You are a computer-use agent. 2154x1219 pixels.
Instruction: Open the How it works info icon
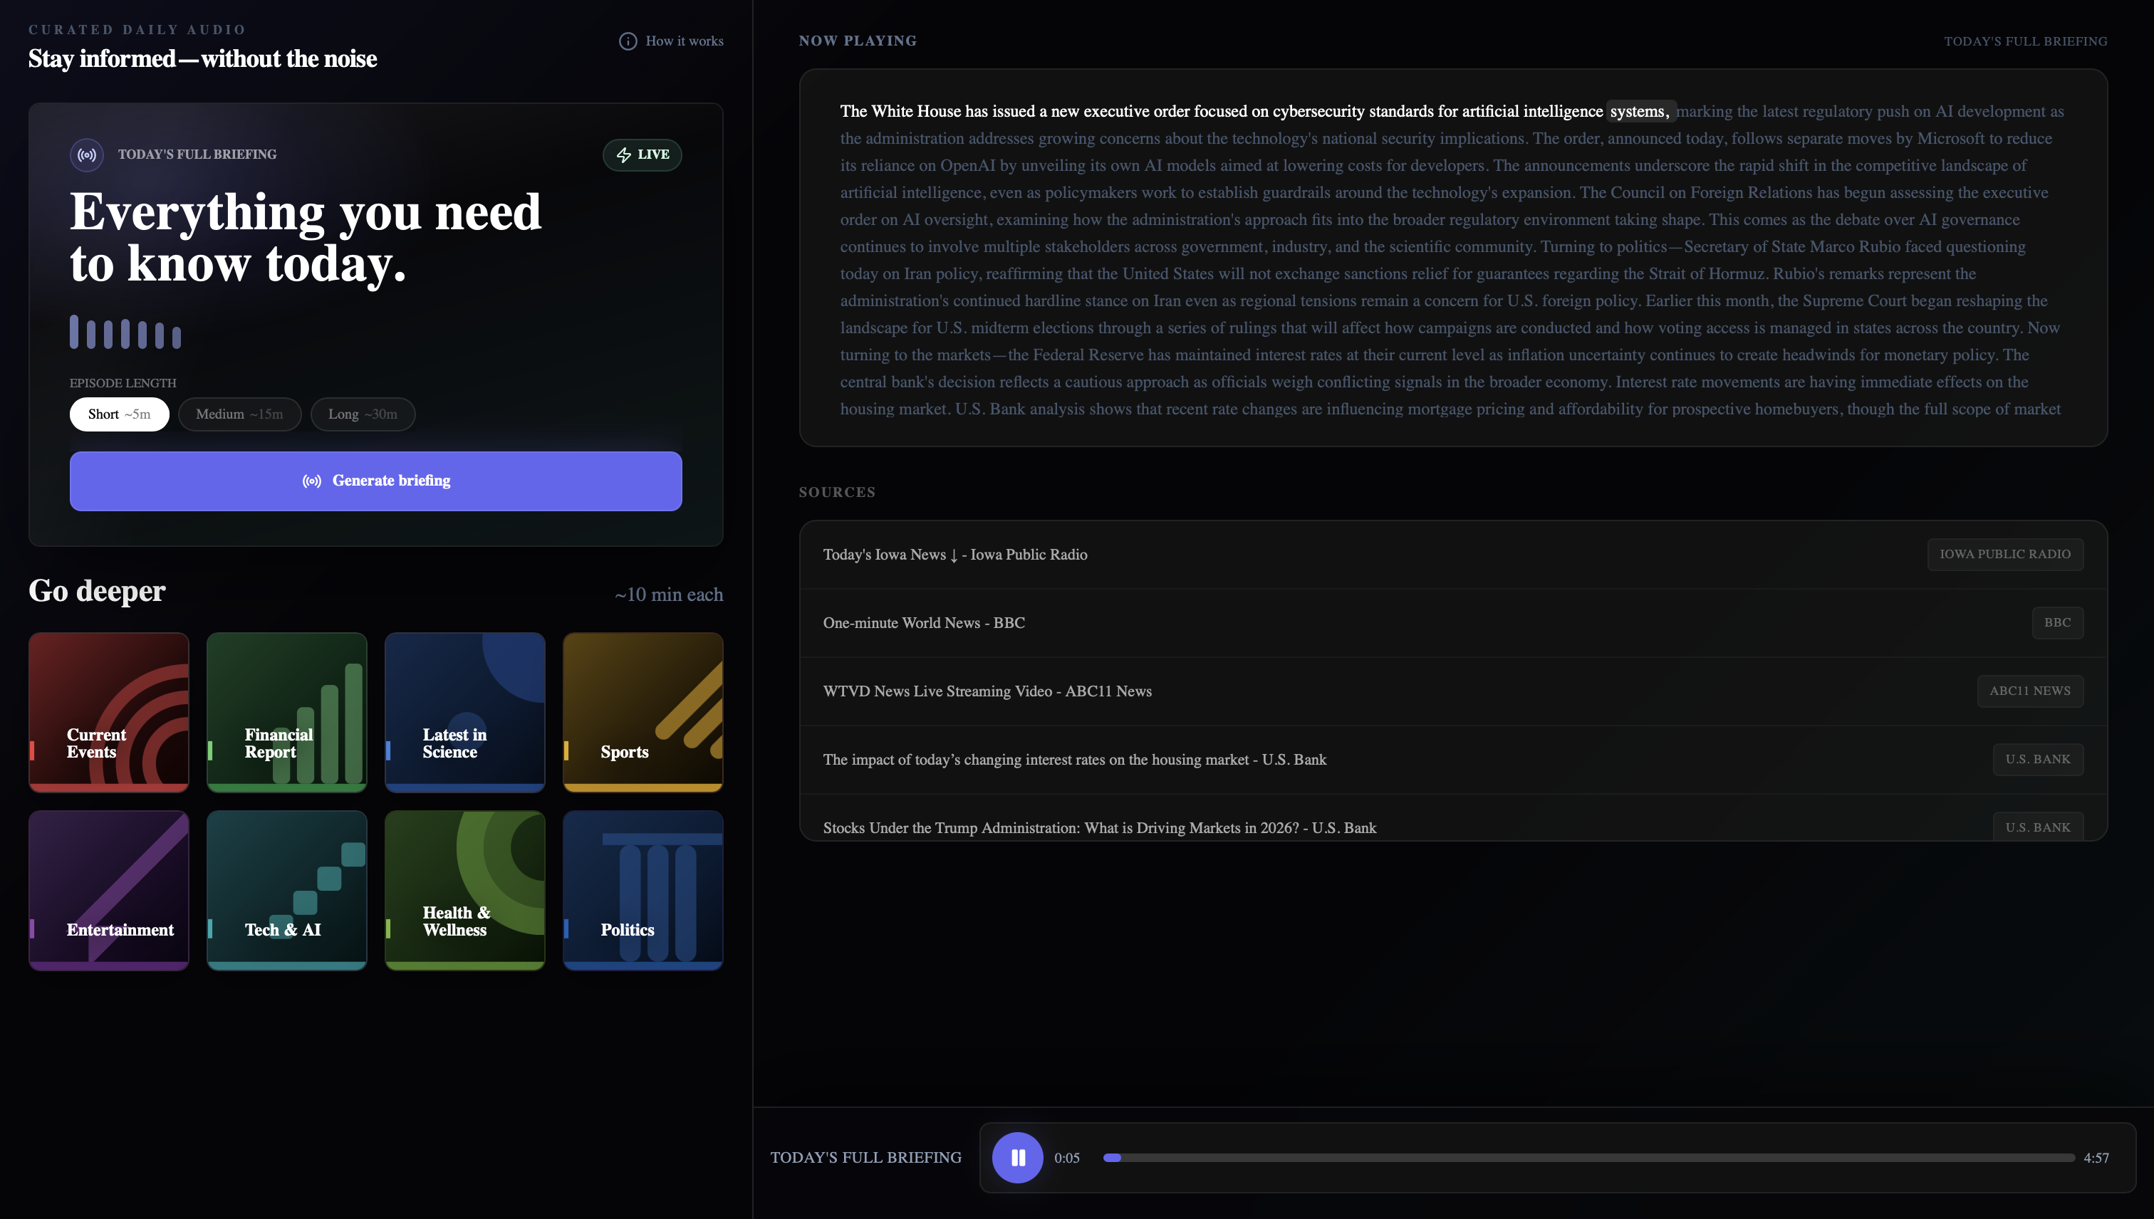pyautogui.click(x=628, y=41)
